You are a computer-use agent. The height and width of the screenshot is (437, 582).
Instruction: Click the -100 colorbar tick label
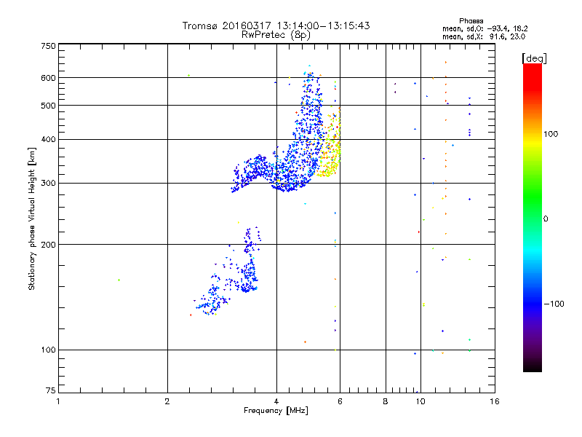554,304
